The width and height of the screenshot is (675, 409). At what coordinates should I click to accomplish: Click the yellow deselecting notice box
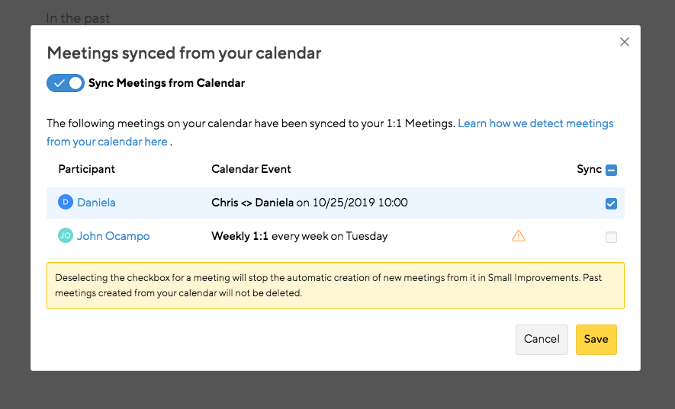coord(335,286)
